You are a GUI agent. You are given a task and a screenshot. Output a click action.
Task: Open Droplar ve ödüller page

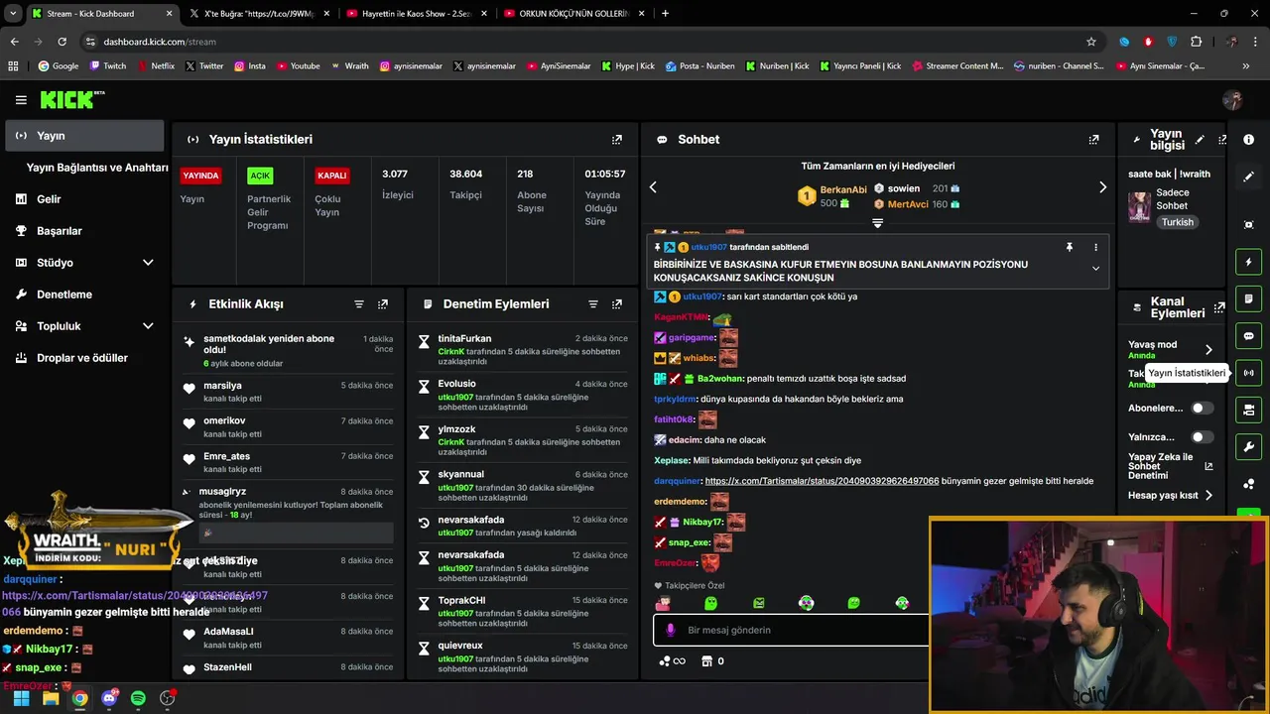pos(83,358)
